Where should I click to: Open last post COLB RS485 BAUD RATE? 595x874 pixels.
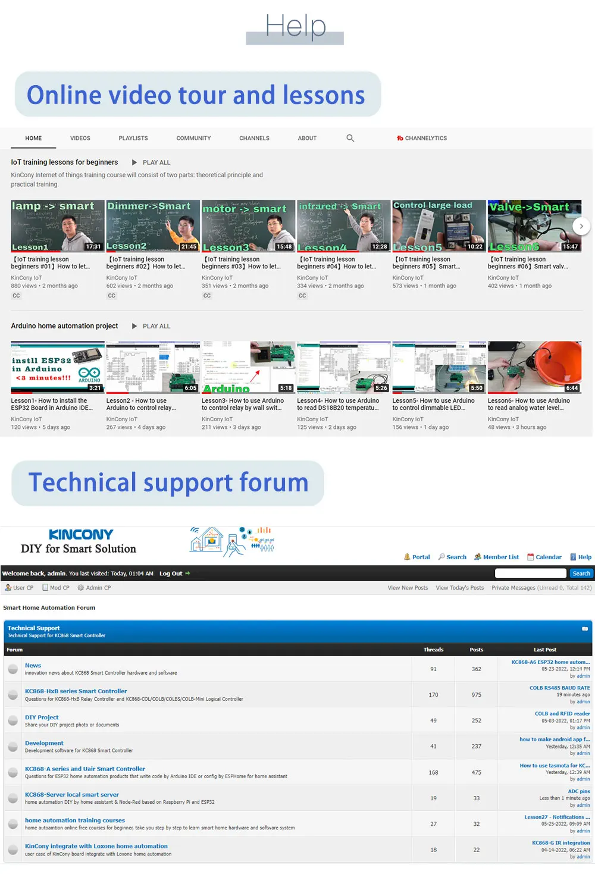[x=560, y=688]
